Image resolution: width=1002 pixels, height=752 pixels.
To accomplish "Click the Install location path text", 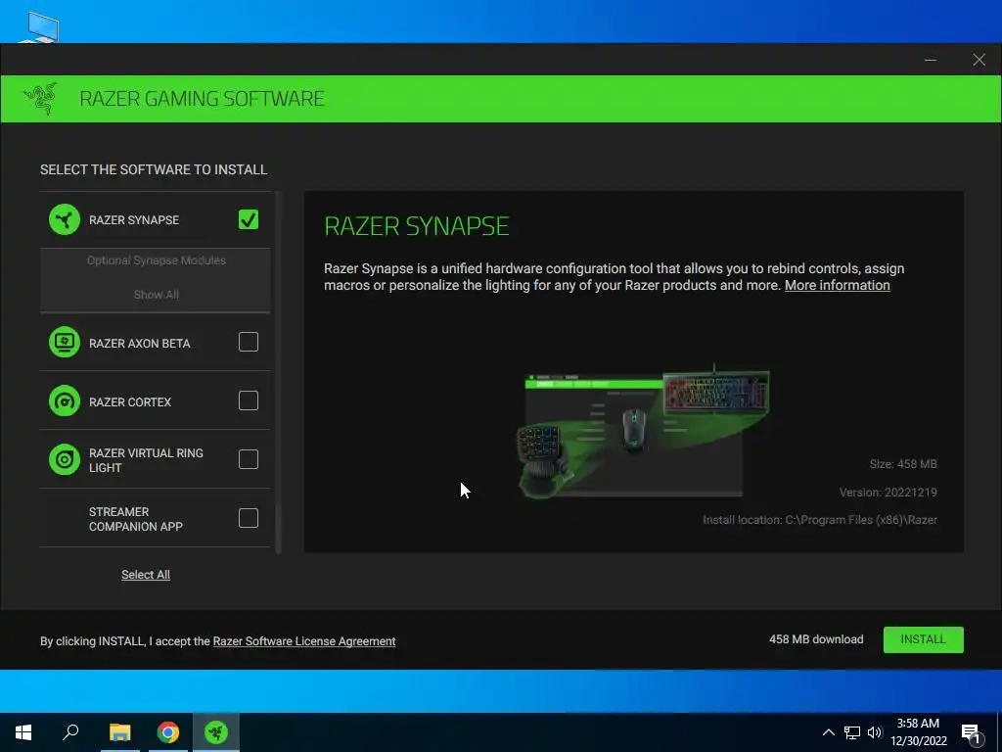I will (x=820, y=520).
